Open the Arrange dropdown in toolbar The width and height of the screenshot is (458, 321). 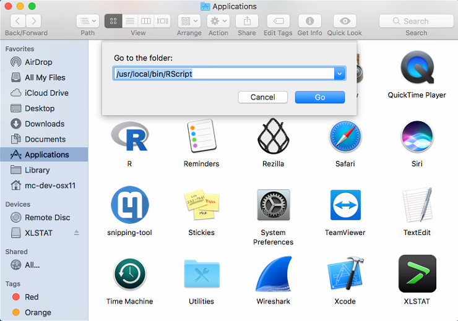pyautogui.click(x=188, y=20)
